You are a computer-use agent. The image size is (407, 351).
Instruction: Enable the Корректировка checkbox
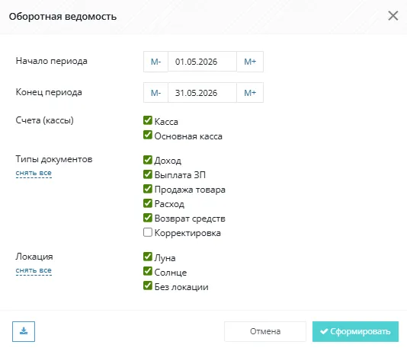click(148, 232)
